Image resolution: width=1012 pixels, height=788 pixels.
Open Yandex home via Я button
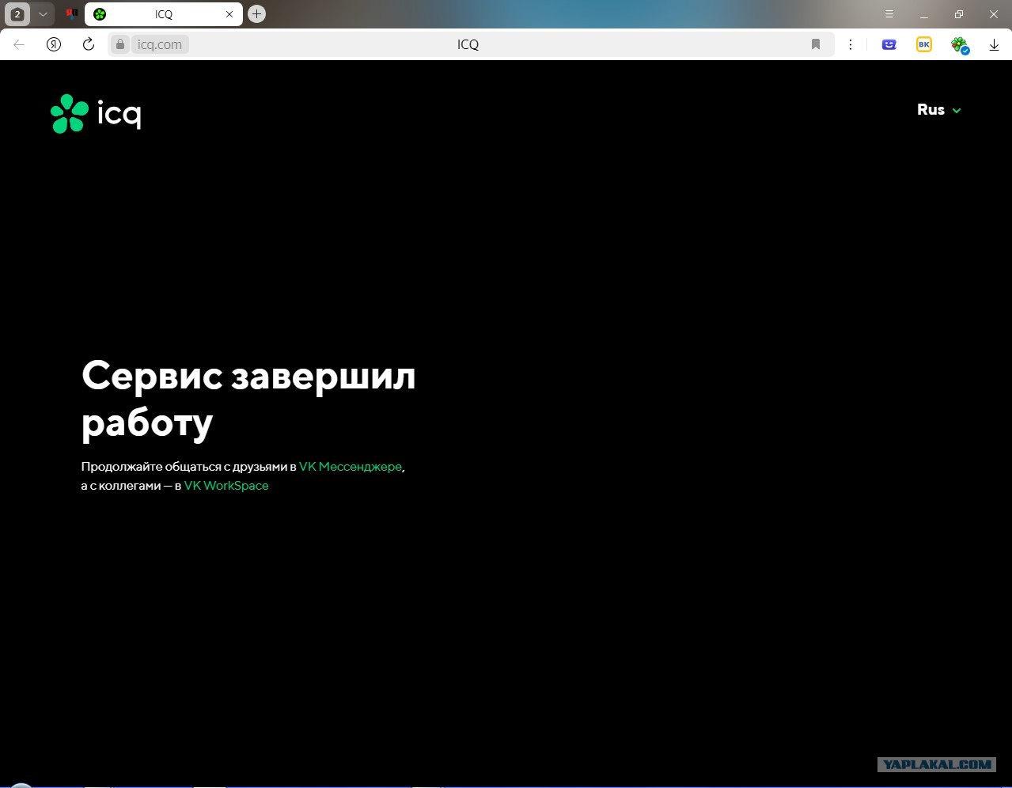tap(54, 44)
